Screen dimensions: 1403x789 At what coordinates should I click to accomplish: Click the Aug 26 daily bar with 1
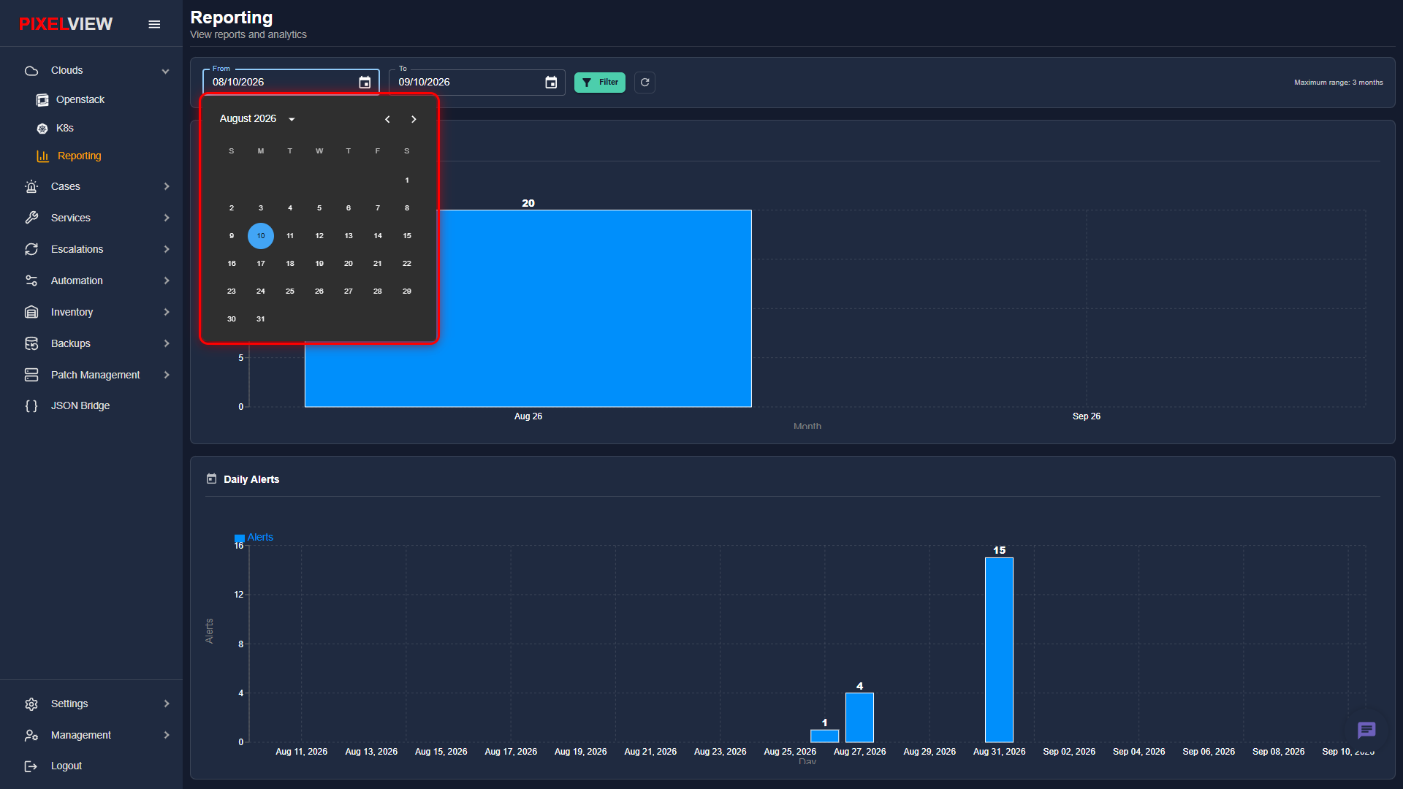click(824, 736)
